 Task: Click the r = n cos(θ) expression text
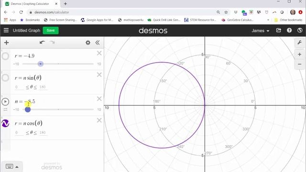point(29,123)
